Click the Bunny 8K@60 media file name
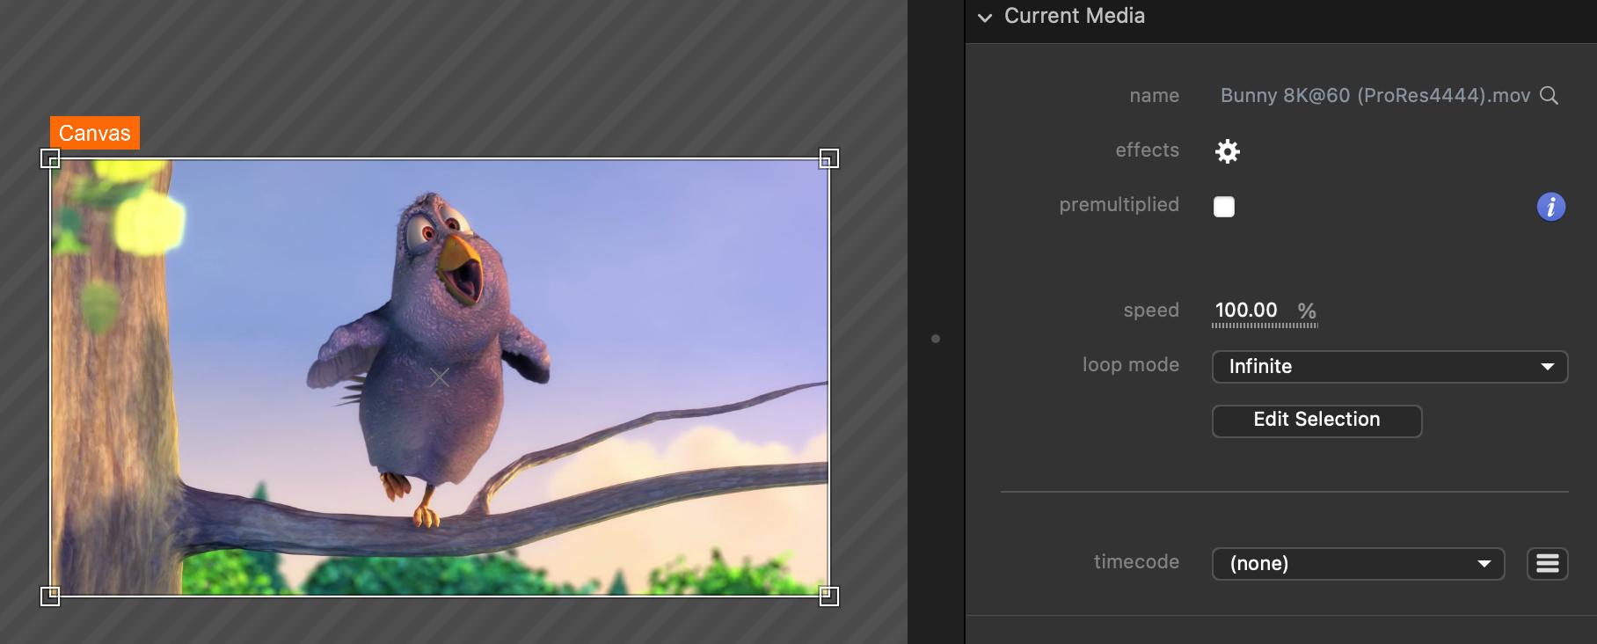 coord(1375,96)
